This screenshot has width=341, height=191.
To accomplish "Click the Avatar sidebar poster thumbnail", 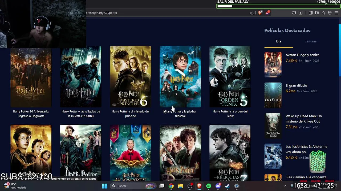I will click(273, 65).
